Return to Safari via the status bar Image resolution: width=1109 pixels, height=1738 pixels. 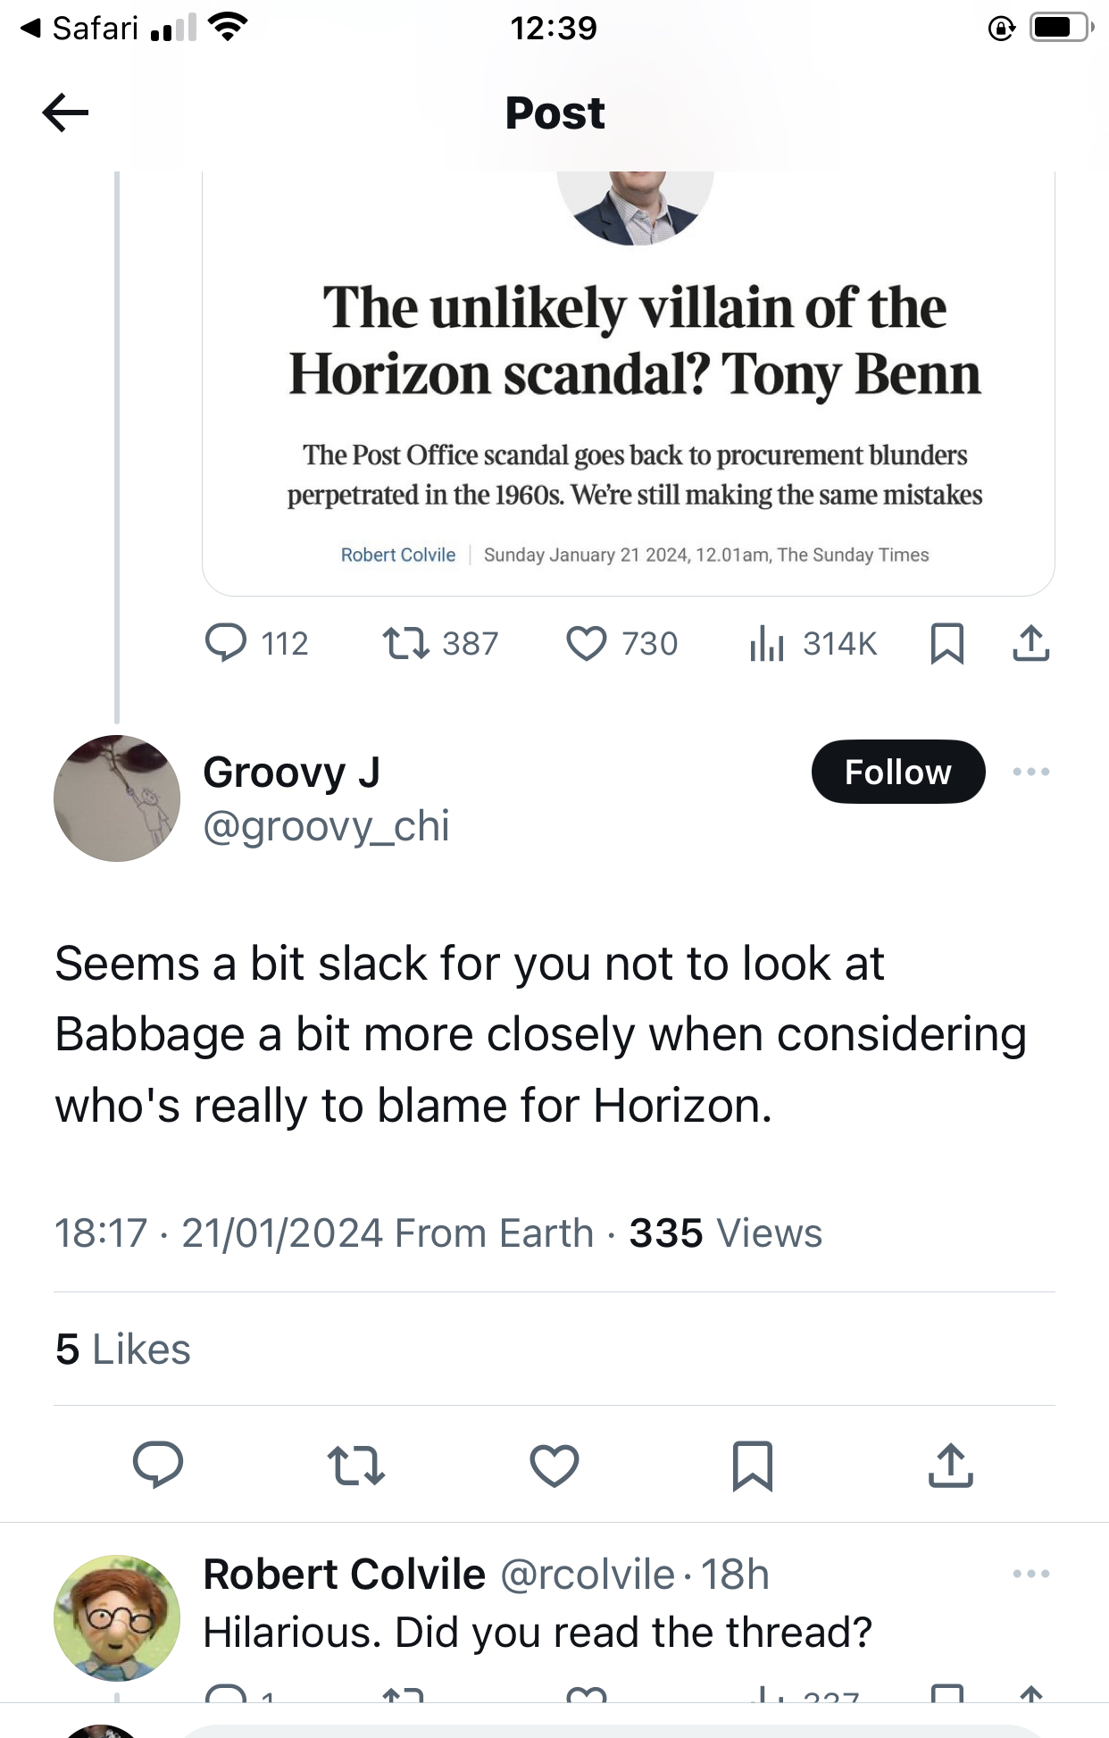pyautogui.click(x=80, y=29)
